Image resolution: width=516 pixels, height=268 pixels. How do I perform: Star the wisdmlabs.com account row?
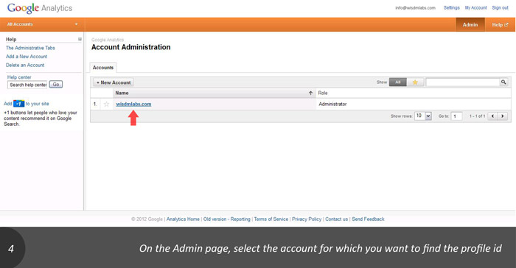tap(106, 105)
